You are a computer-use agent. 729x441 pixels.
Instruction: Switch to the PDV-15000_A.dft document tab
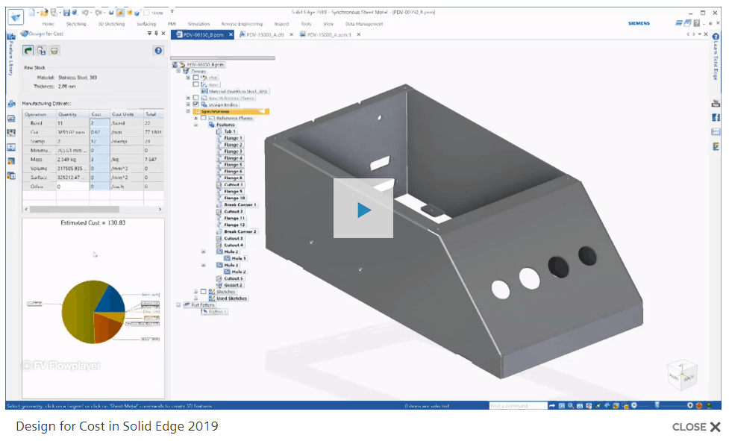[x=265, y=34]
